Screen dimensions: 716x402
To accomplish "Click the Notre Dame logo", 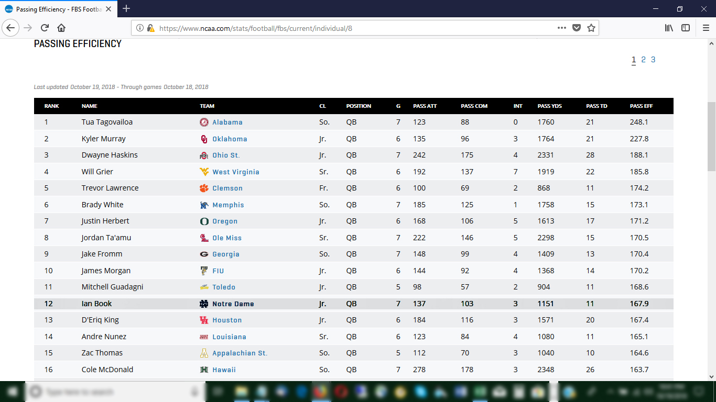I will coord(204,304).
